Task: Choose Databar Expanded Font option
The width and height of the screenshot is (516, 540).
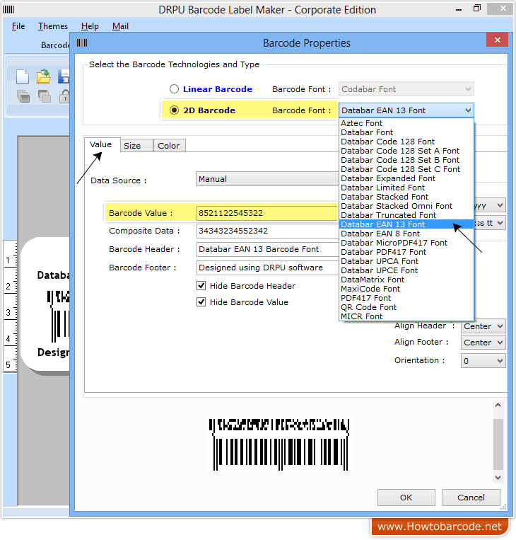Action: point(406,178)
